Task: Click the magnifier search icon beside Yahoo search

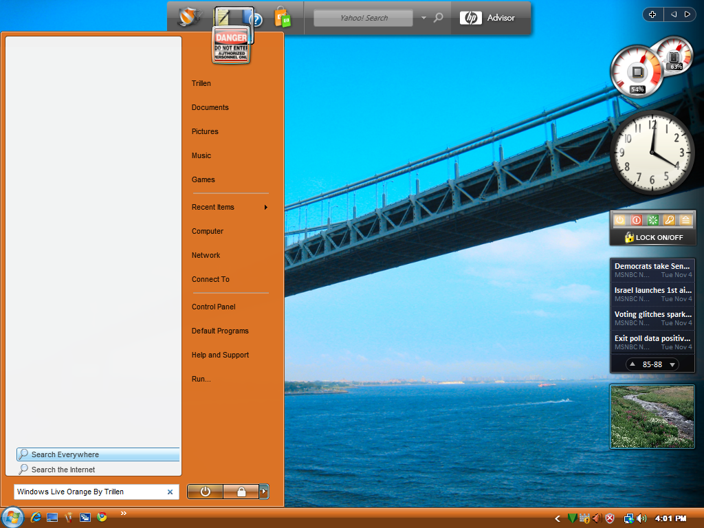Action: [x=439, y=18]
